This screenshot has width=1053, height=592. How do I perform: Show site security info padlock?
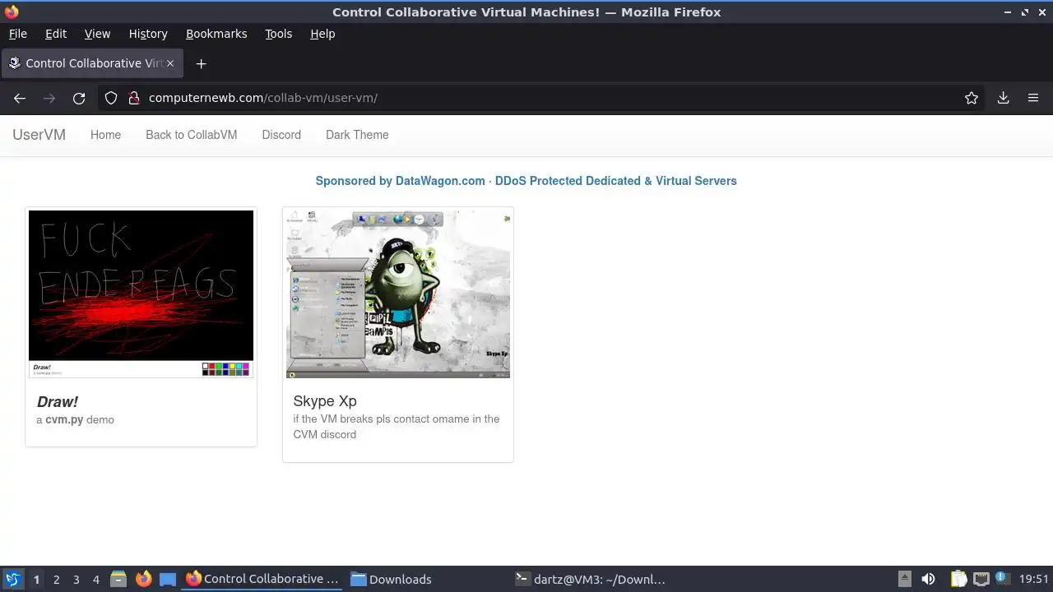134,98
